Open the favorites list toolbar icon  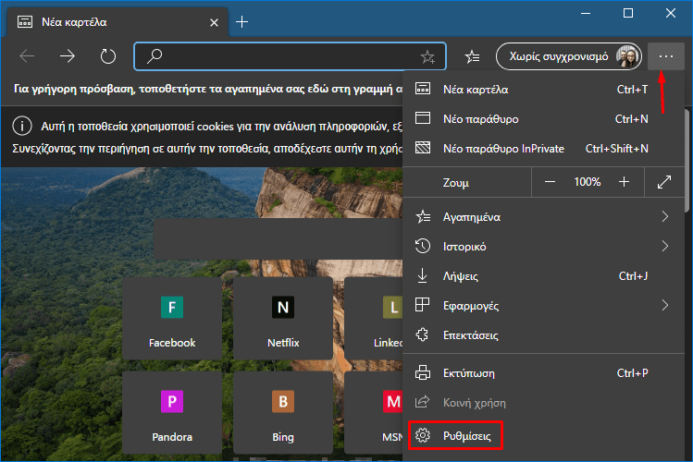click(x=472, y=56)
